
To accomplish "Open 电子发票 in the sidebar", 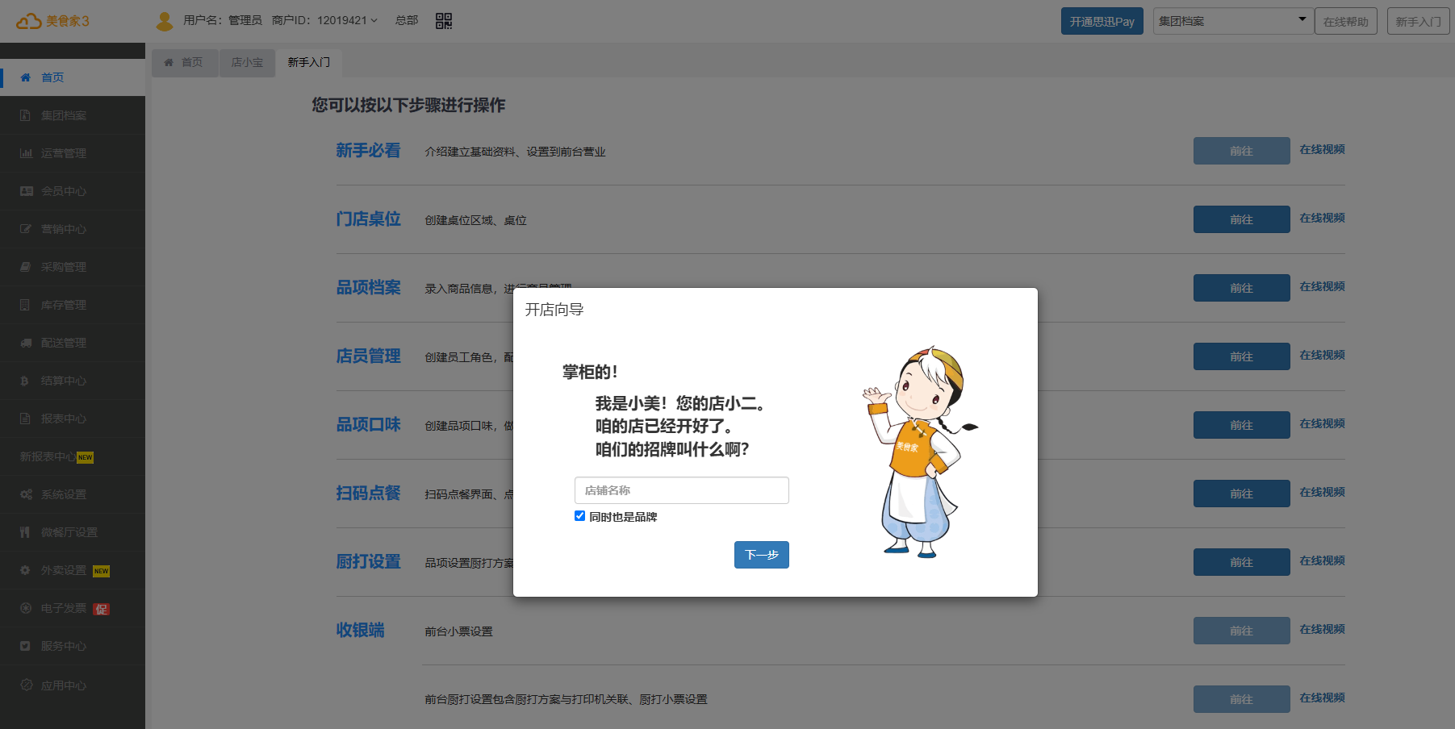I will [64, 608].
